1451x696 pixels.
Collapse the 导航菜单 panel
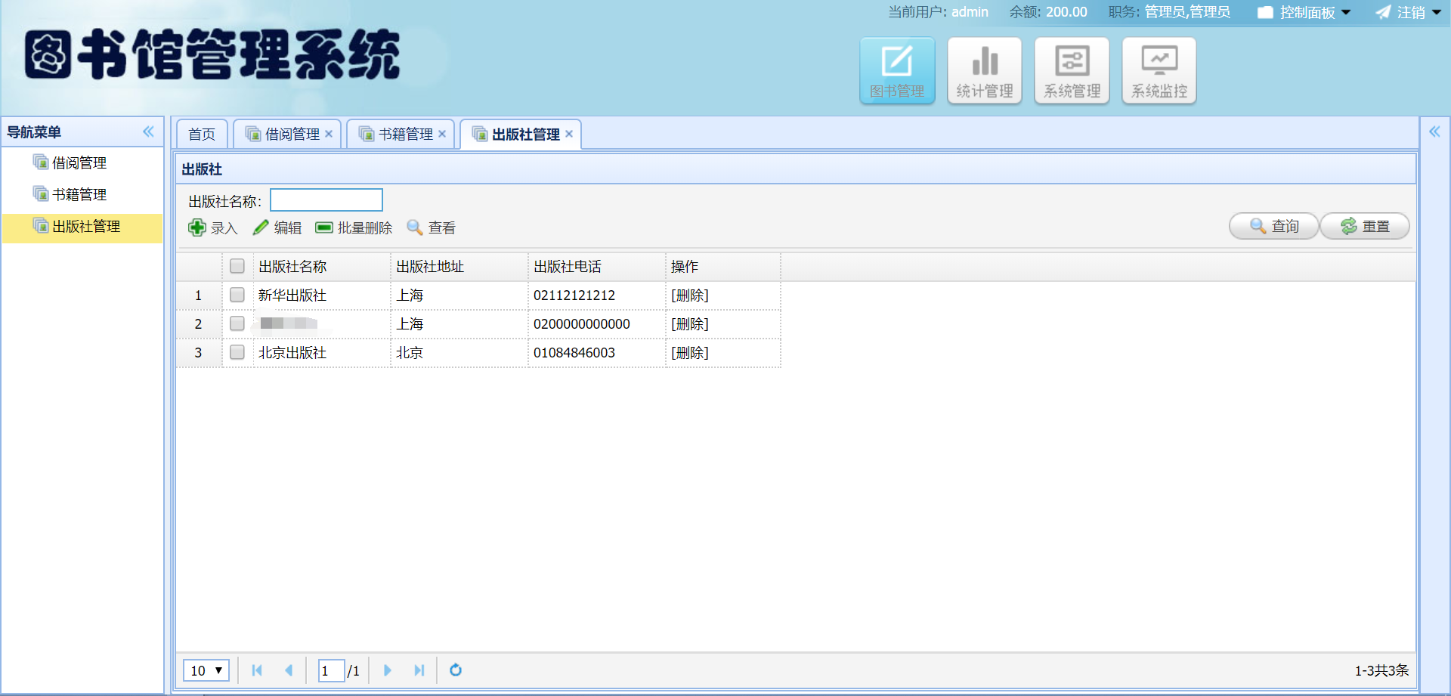pos(148,131)
